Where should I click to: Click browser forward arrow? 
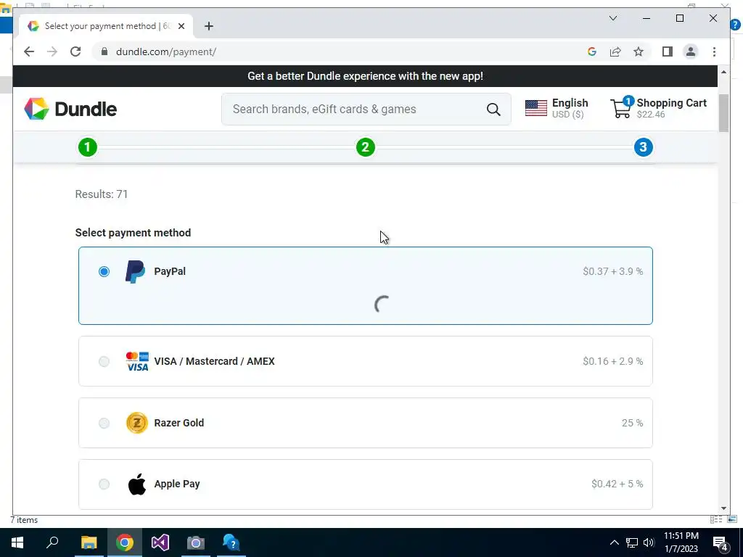point(52,51)
